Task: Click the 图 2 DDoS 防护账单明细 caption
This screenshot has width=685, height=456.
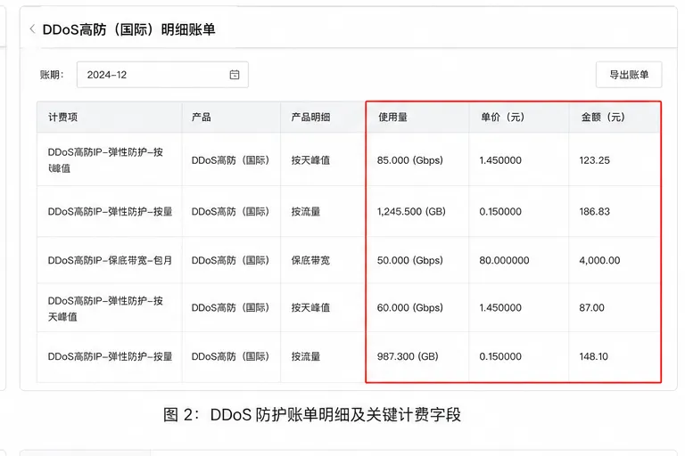Action: pyautogui.click(x=312, y=414)
